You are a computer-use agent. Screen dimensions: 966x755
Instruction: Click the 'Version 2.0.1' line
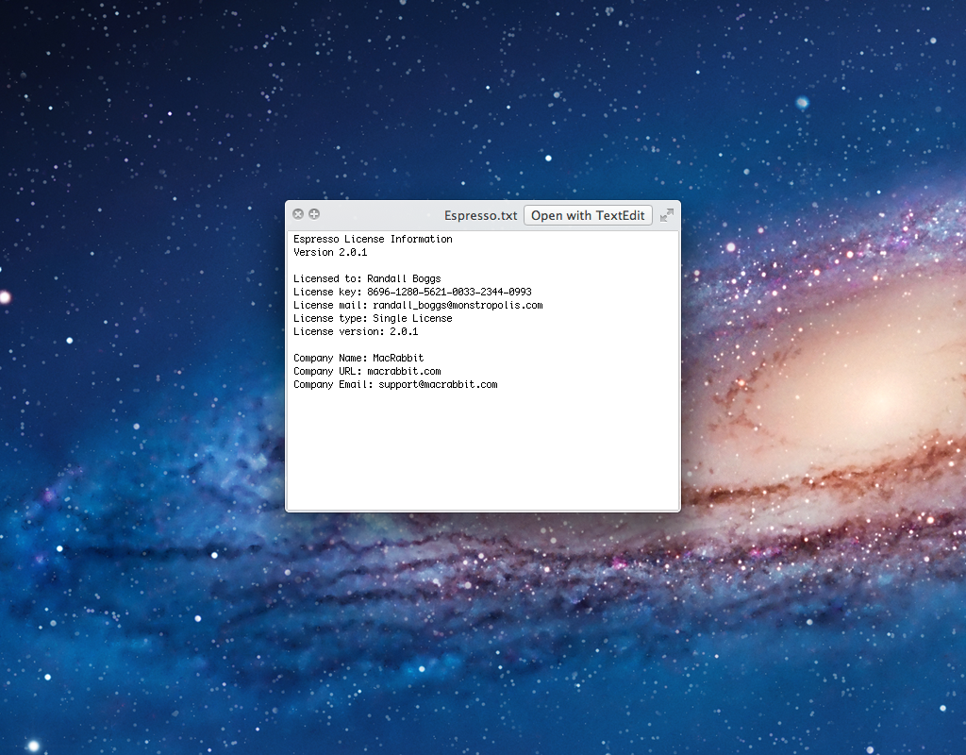[330, 252]
